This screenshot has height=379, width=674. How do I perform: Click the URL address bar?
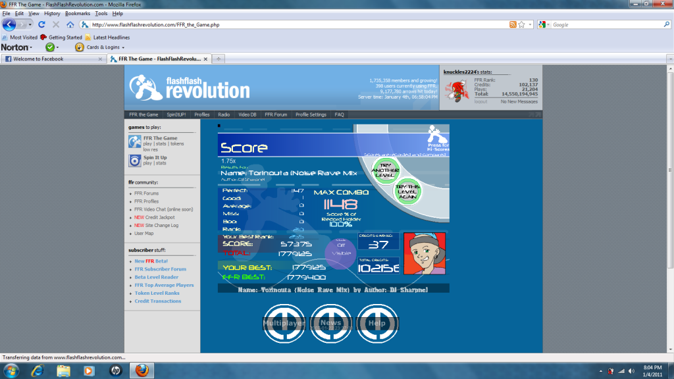tap(296, 24)
